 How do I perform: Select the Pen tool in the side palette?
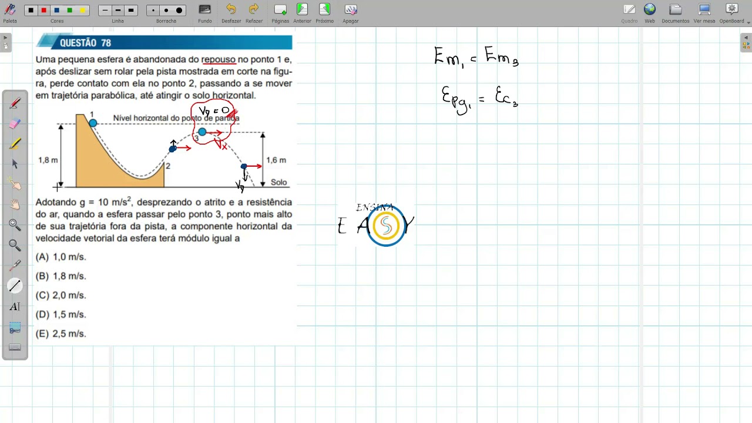coord(15,103)
